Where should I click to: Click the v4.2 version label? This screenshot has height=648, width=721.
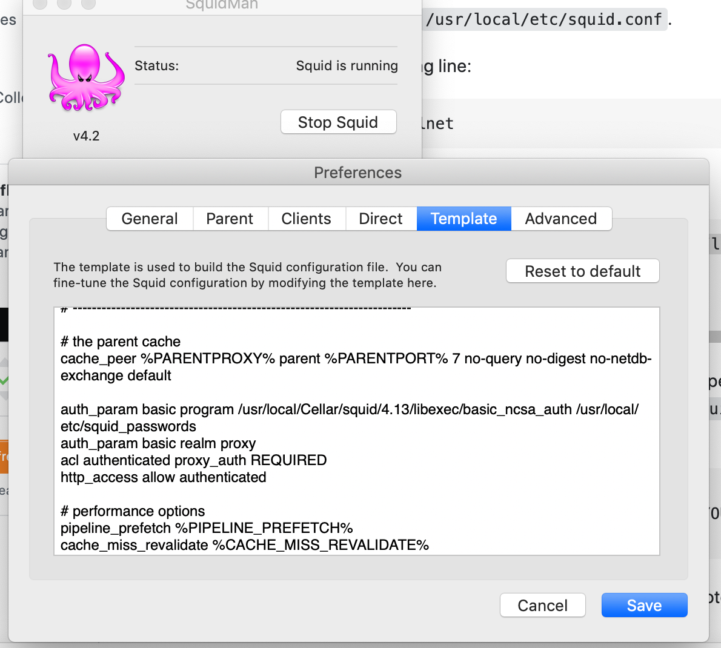click(86, 136)
